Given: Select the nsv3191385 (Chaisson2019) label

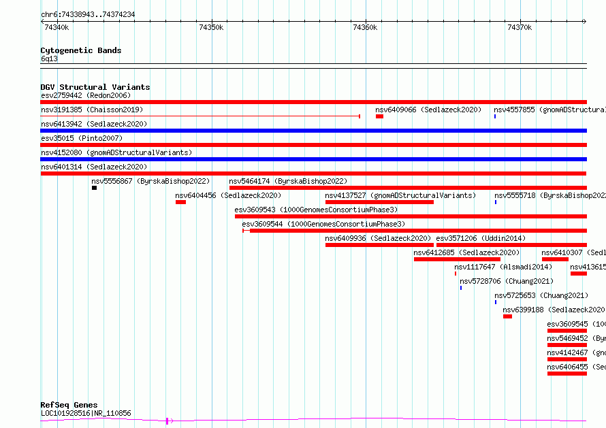Looking at the screenshot, I should (x=92, y=110).
